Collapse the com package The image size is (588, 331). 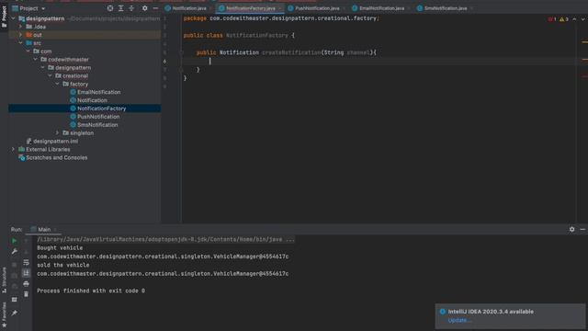[28, 51]
